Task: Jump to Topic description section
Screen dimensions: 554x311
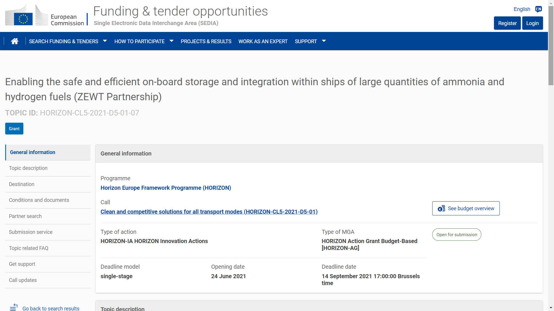Action: point(48,168)
